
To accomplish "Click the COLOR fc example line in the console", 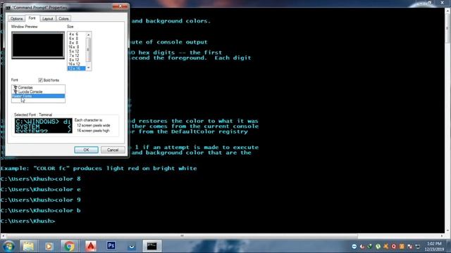I will coord(99,168).
